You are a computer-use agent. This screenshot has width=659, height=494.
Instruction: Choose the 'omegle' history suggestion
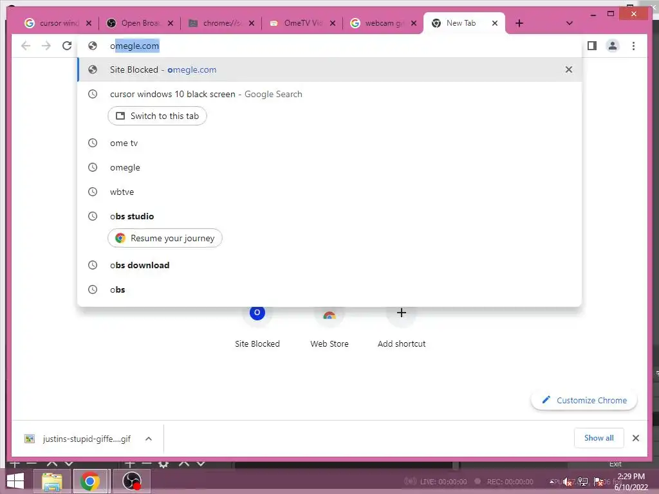click(330, 168)
